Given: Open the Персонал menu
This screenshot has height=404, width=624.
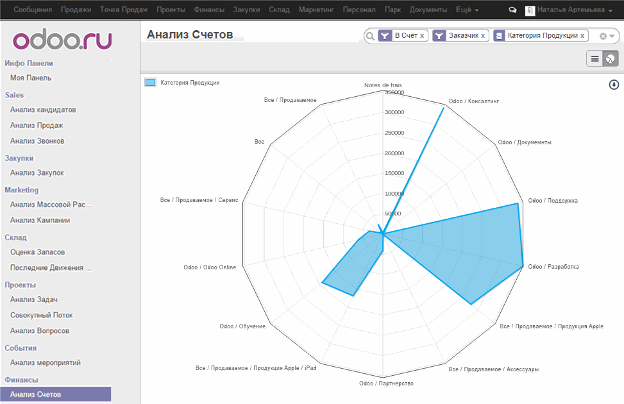Looking at the screenshot, I should coord(359,10).
